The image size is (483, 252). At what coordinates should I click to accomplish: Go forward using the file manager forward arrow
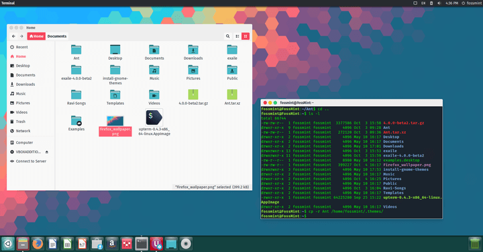(x=21, y=36)
